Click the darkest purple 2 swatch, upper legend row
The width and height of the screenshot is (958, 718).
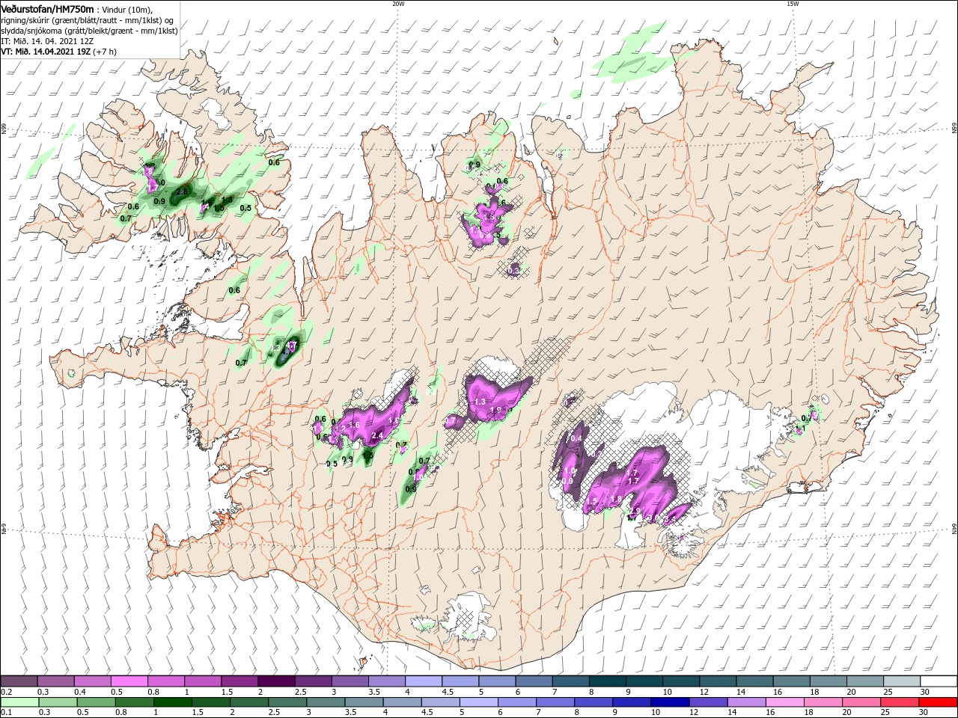276,681
